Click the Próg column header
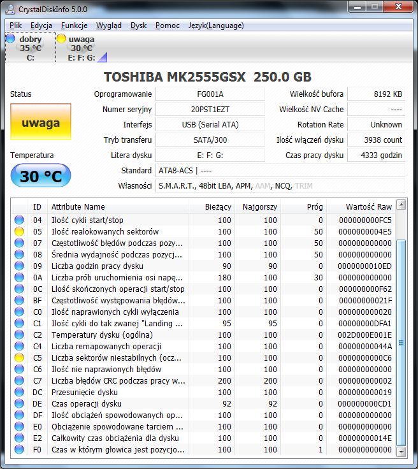 tap(303, 207)
